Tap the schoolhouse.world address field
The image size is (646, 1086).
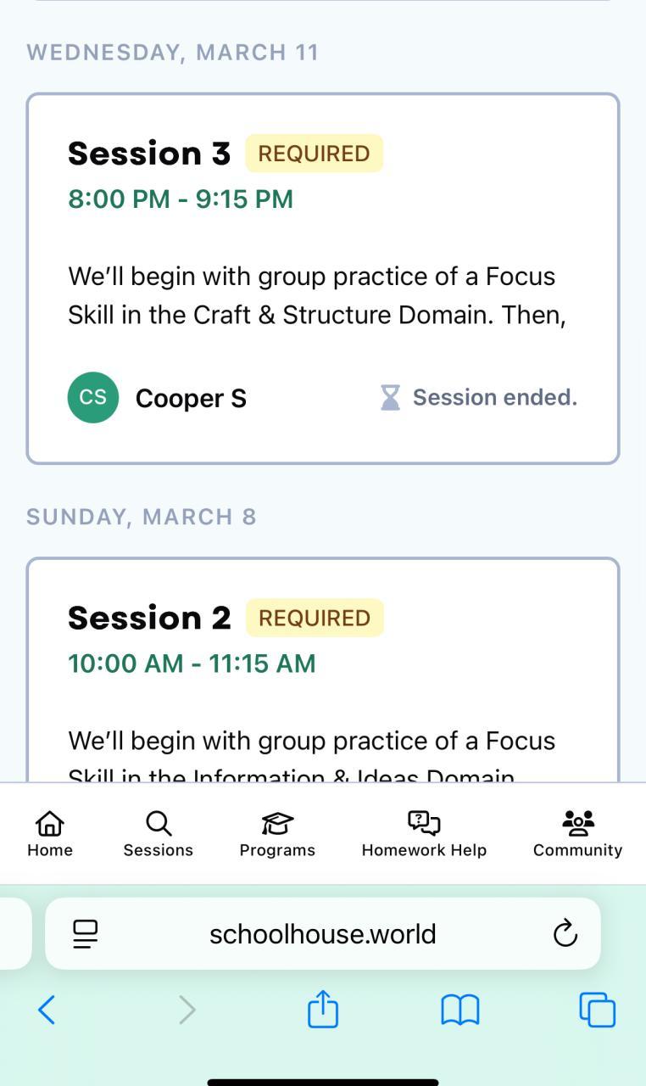click(x=322, y=934)
